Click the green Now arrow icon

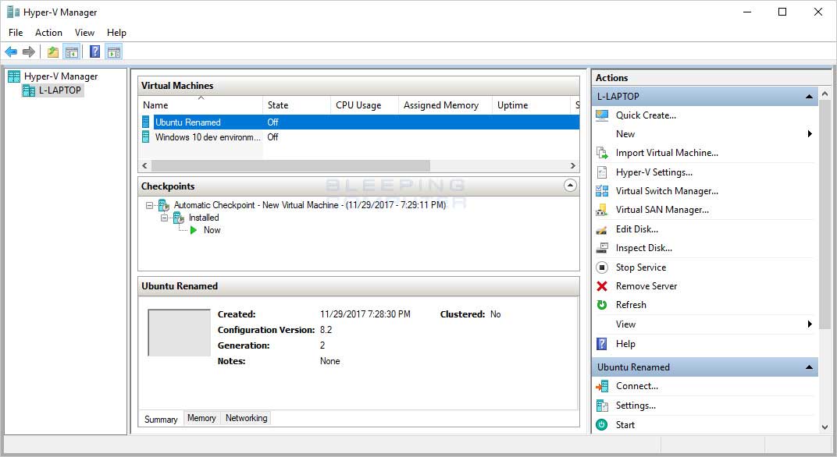pos(194,230)
